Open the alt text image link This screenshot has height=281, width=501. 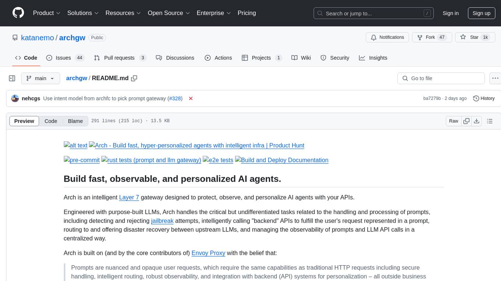coord(76,145)
